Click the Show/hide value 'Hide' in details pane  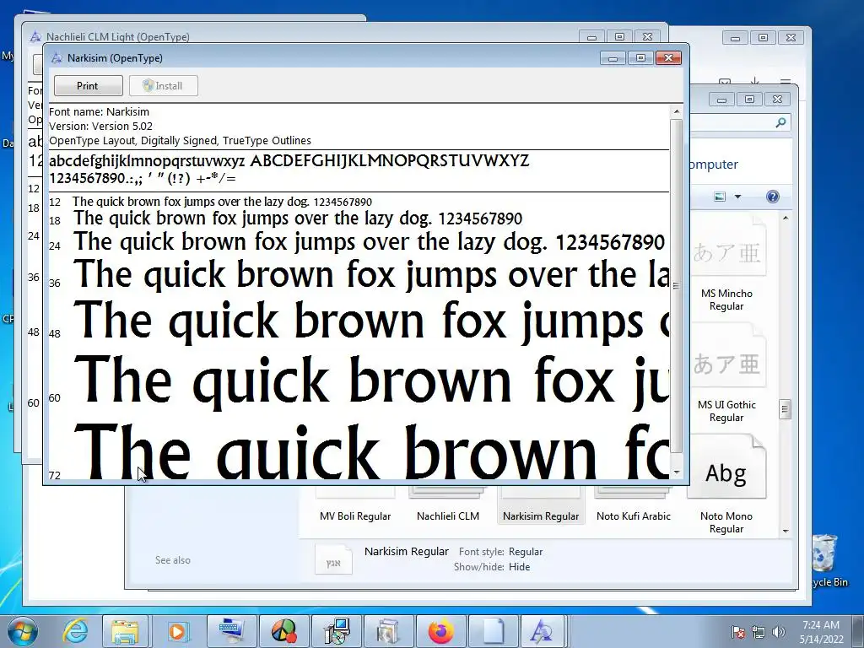[x=519, y=567]
